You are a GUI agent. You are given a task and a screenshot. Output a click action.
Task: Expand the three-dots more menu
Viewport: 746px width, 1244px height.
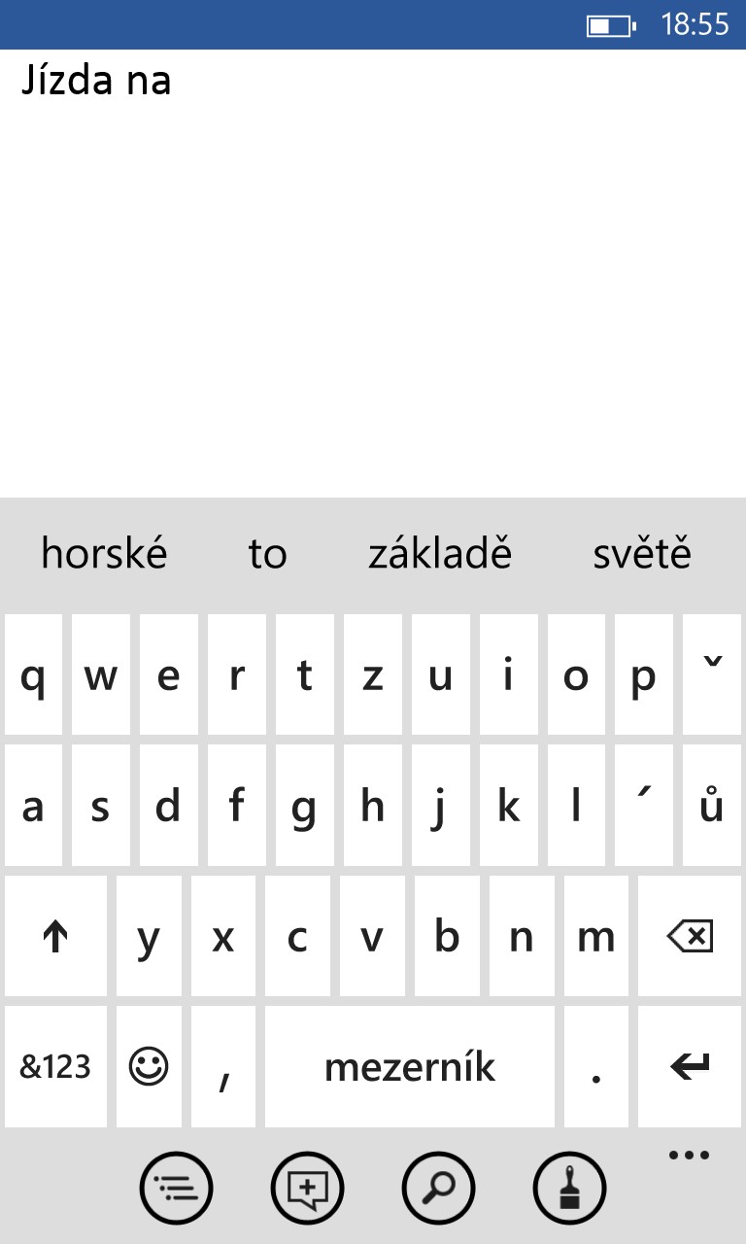tap(690, 1156)
